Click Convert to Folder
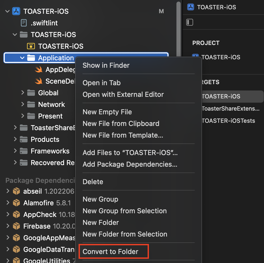The height and width of the screenshot is (263, 264). (x=111, y=252)
